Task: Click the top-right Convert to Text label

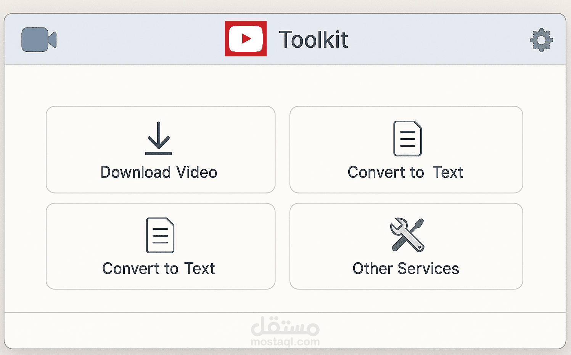Action: [405, 172]
